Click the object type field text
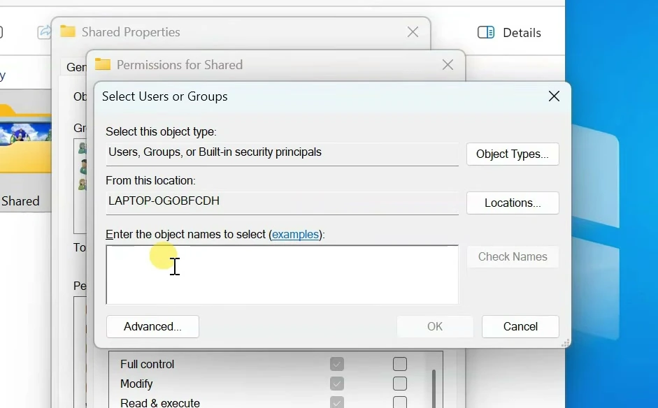 (x=215, y=152)
